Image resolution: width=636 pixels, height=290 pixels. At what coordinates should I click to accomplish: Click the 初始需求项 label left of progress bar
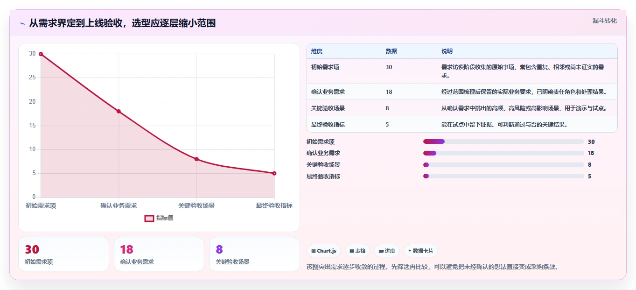click(x=321, y=142)
